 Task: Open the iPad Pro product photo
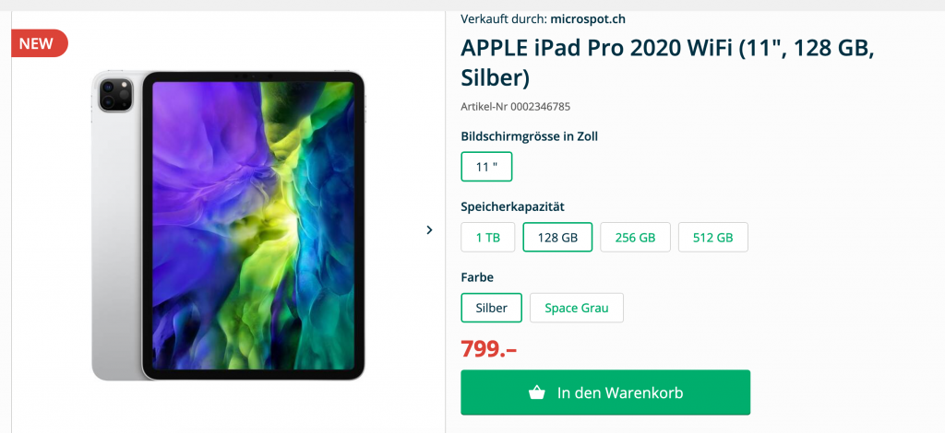(229, 226)
